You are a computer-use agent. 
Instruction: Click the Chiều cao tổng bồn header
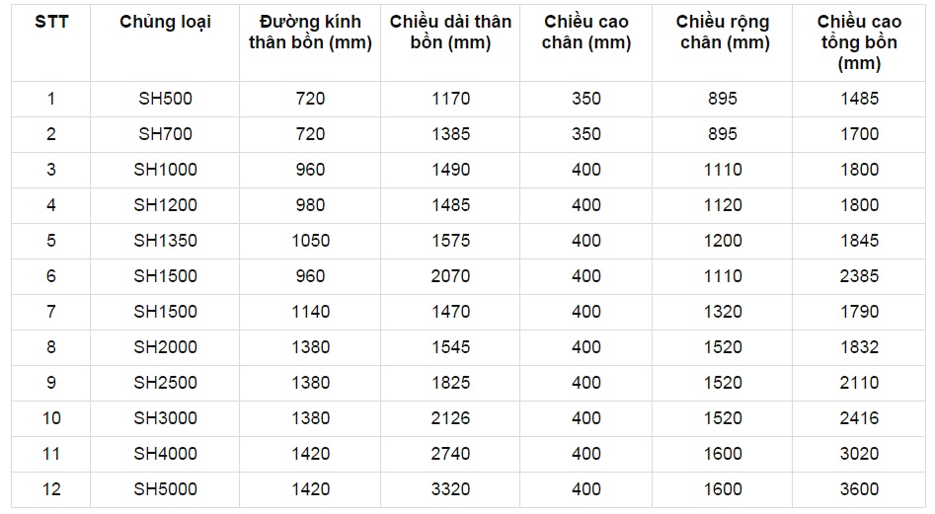point(858,42)
